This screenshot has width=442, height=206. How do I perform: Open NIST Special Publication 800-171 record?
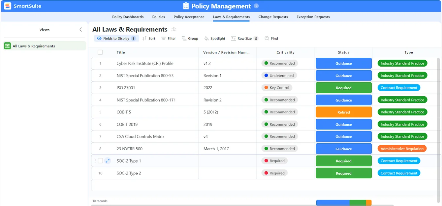click(x=146, y=100)
